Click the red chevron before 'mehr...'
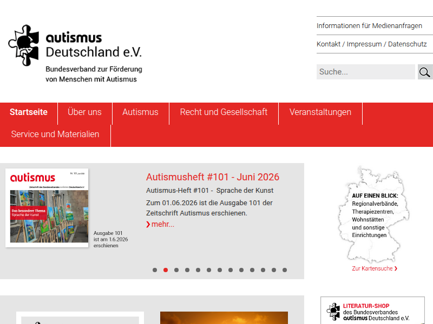This screenshot has height=324, width=433. (148, 225)
